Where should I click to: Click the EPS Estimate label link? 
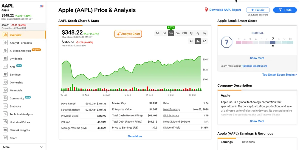[x=171, y=115]
